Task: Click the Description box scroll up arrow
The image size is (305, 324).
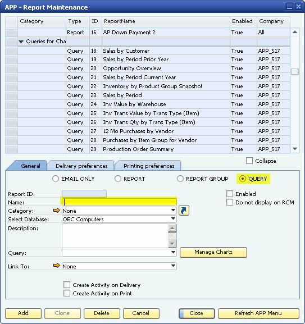Action: (172, 228)
